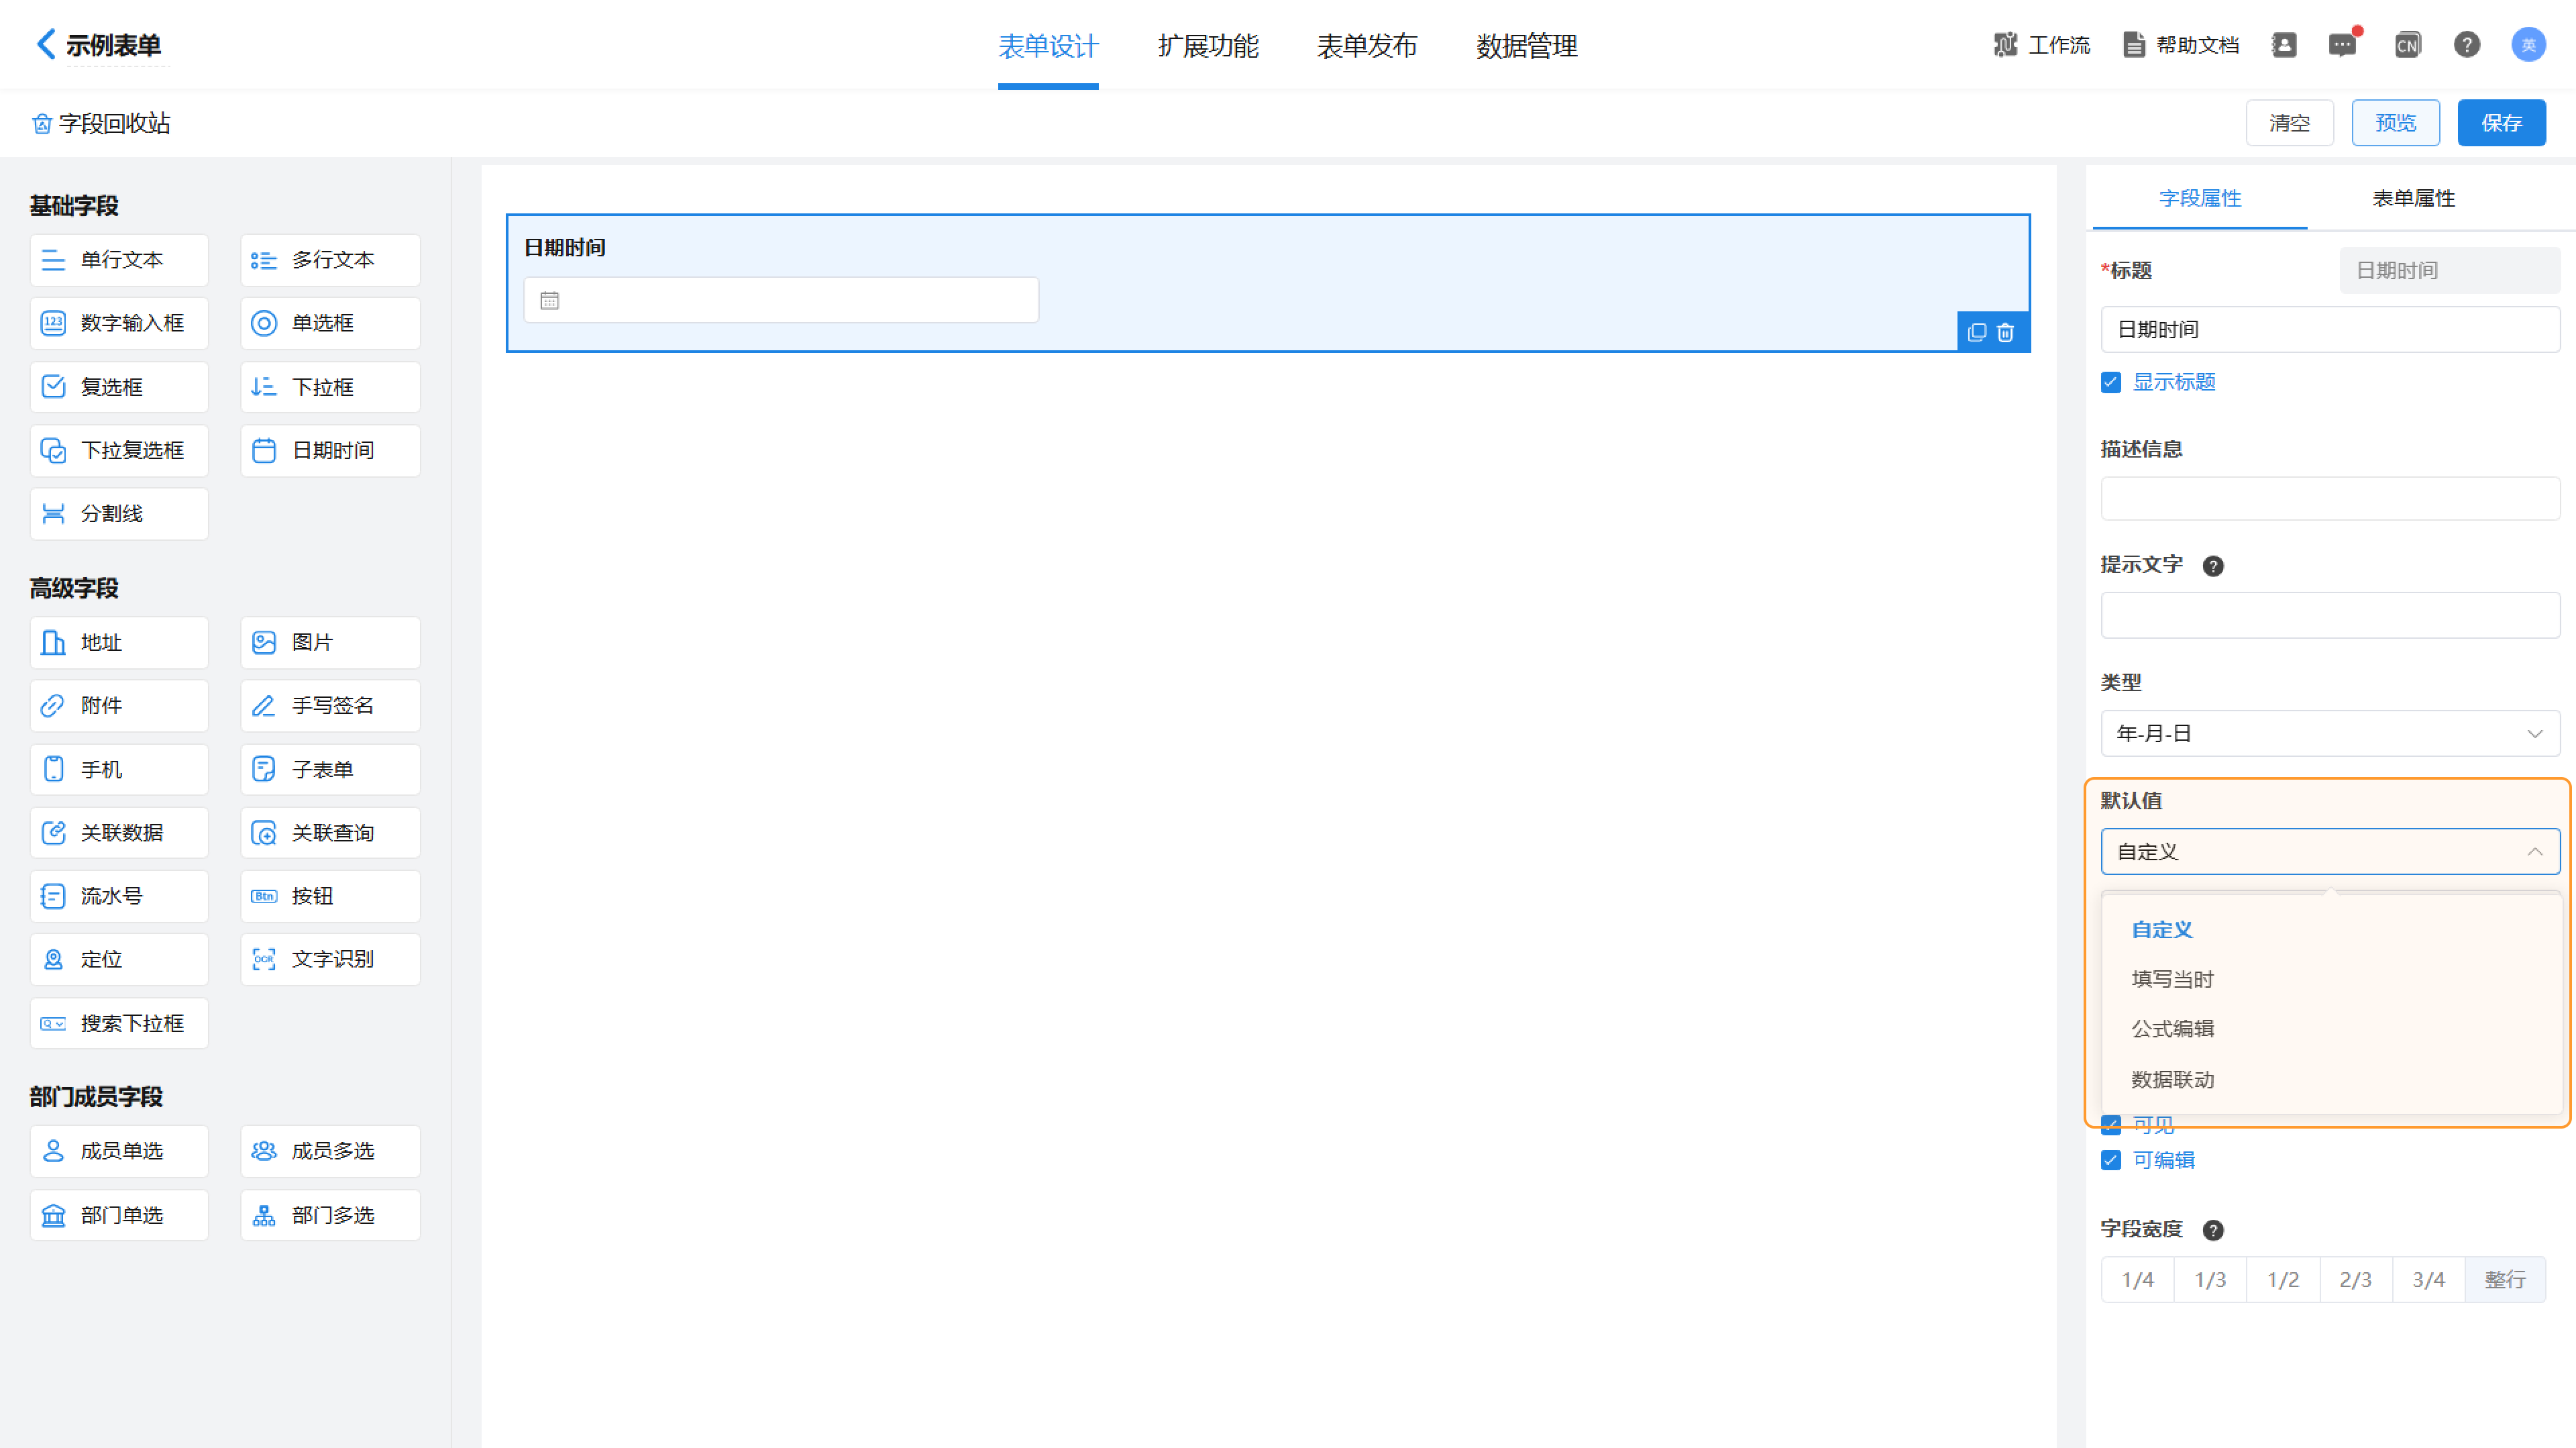Screen dimensions: 2576x1448
Task: Choose 填写当时 from the default value list
Action: tap(2172, 979)
